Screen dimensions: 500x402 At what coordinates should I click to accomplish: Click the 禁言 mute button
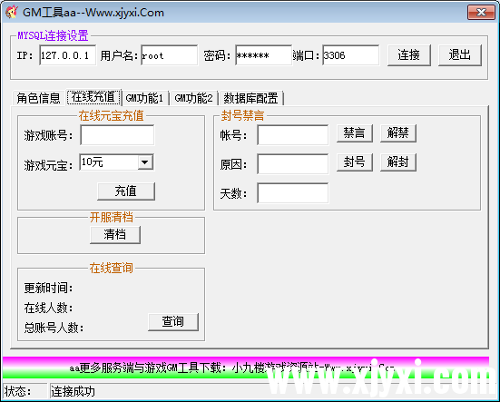pos(355,132)
